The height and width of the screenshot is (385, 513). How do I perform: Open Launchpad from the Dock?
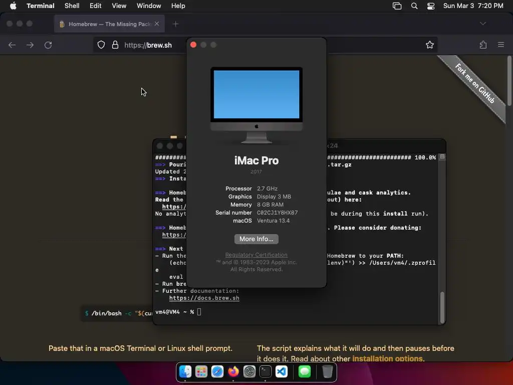pos(201,371)
